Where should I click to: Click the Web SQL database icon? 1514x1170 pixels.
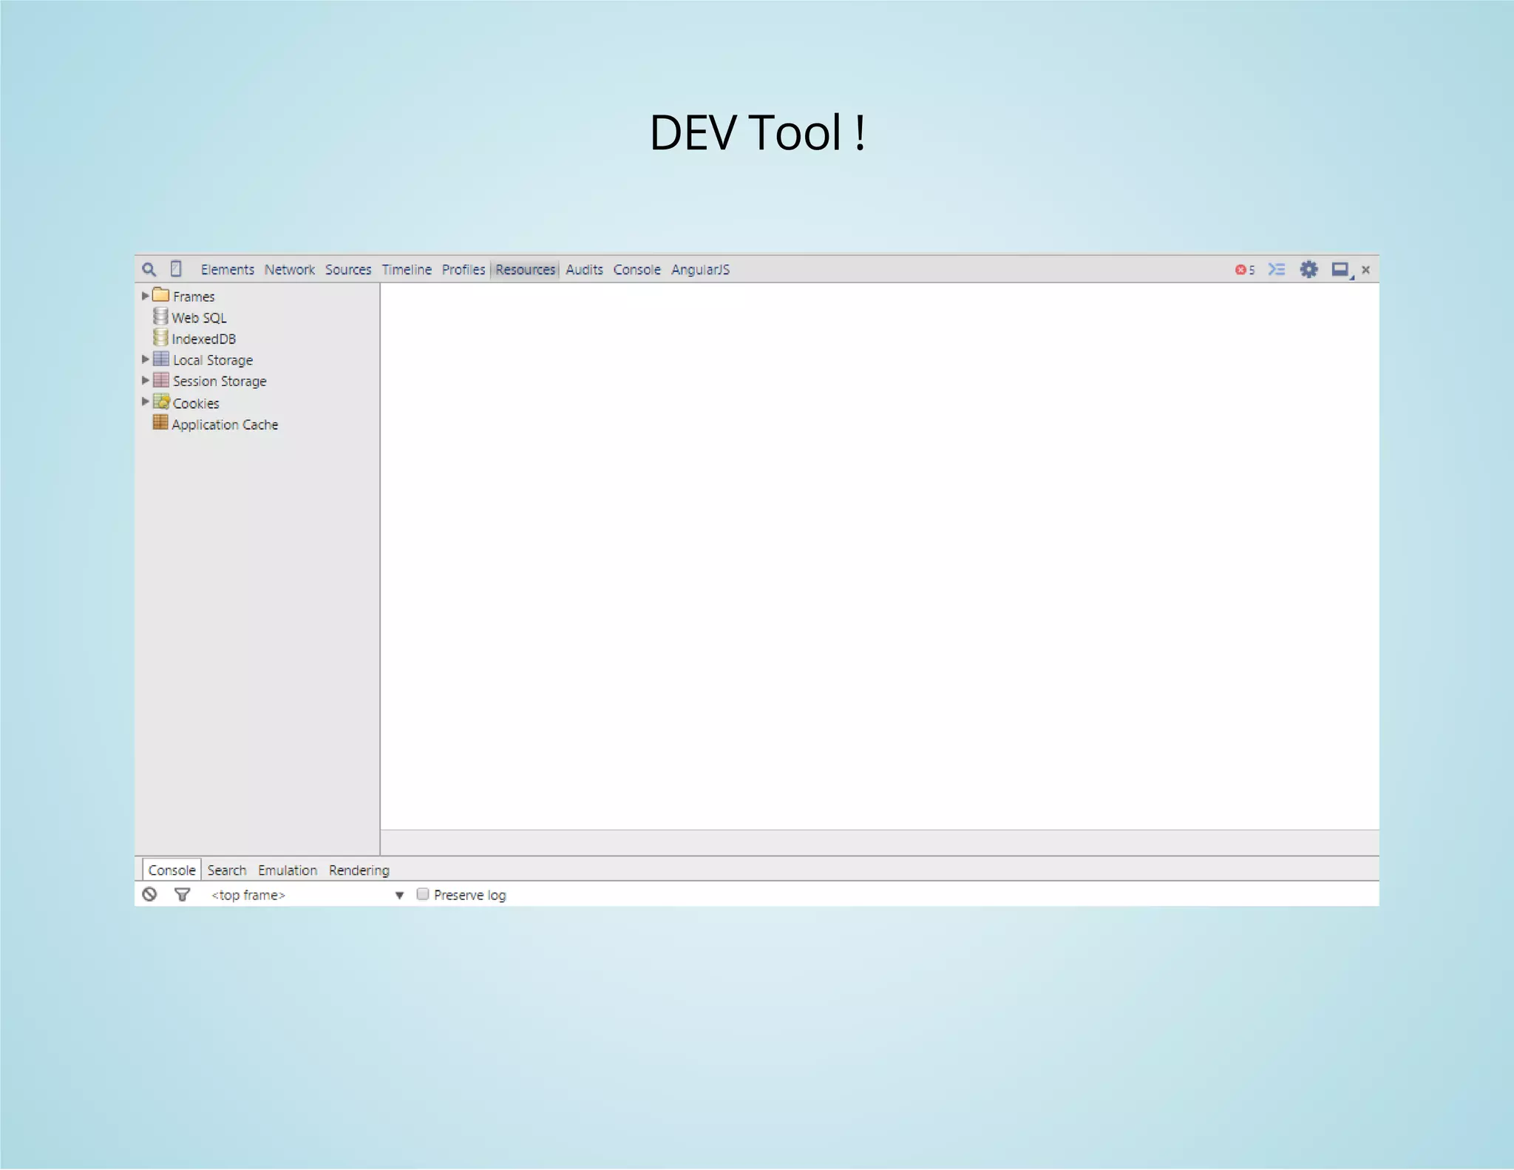click(160, 317)
